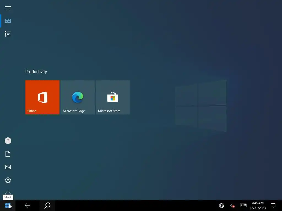This screenshot has height=211, width=282.
Task: Expand the Start hamburger menu
Action: point(8,8)
